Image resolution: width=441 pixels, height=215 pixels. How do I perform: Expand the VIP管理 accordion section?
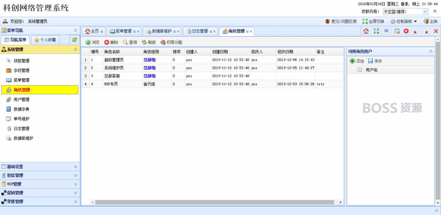tap(40, 184)
